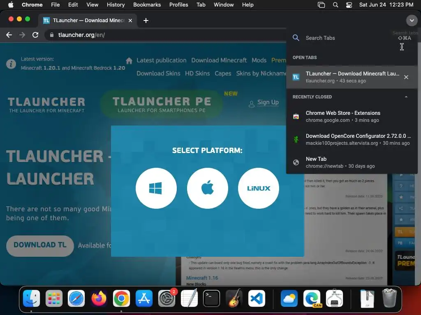Open Spotlight search in menu bar
The height and width of the screenshot is (315, 421).
point(335,5)
